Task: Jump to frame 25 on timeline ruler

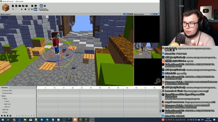Action: (x=82, y=88)
